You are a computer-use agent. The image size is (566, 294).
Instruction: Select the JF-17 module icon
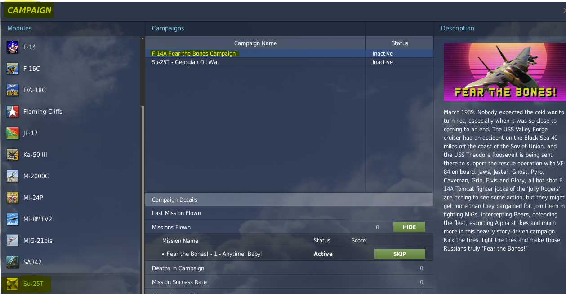[x=13, y=133]
